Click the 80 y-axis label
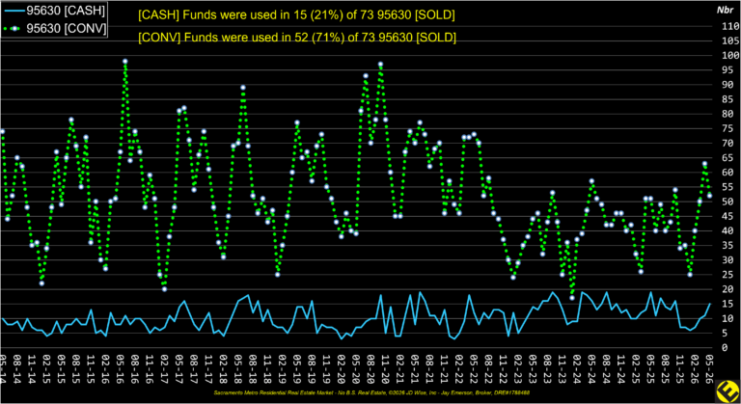 (727, 114)
